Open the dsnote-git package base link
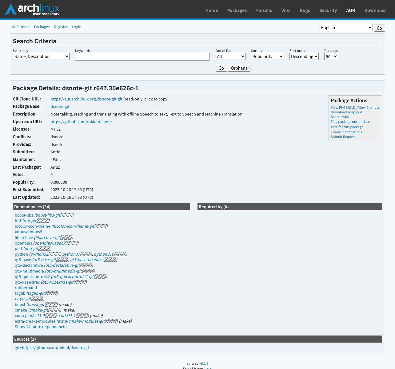 [x=60, y=106]
